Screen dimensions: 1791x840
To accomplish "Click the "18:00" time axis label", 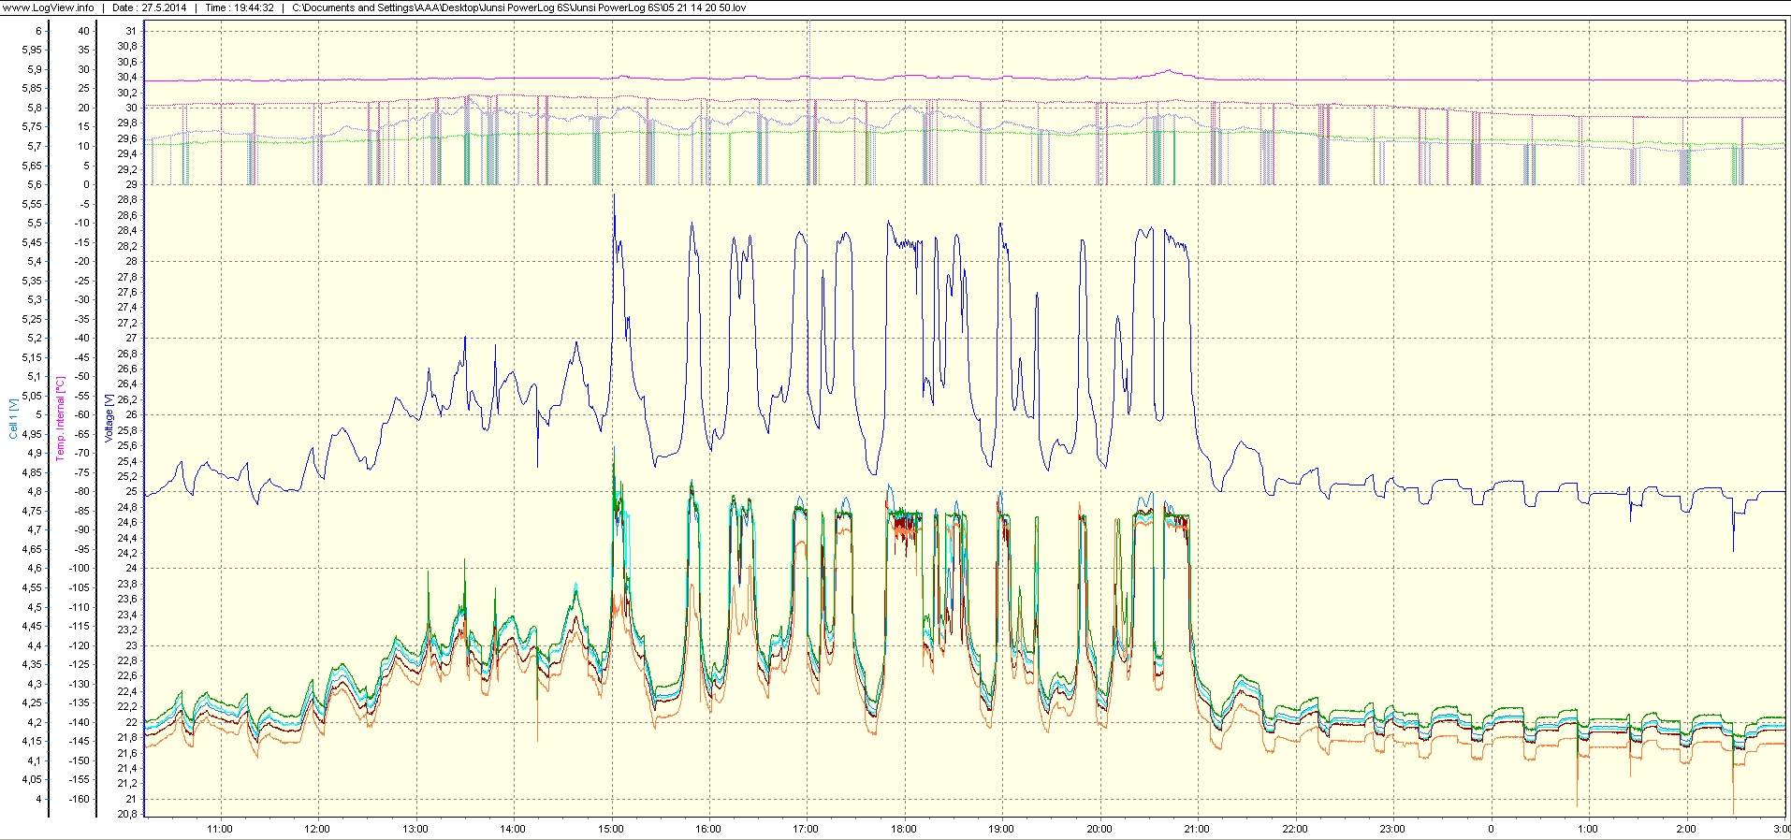I will pos(904,829).
